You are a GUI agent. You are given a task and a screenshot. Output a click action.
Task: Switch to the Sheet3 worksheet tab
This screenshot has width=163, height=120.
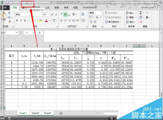coord(48,113)
